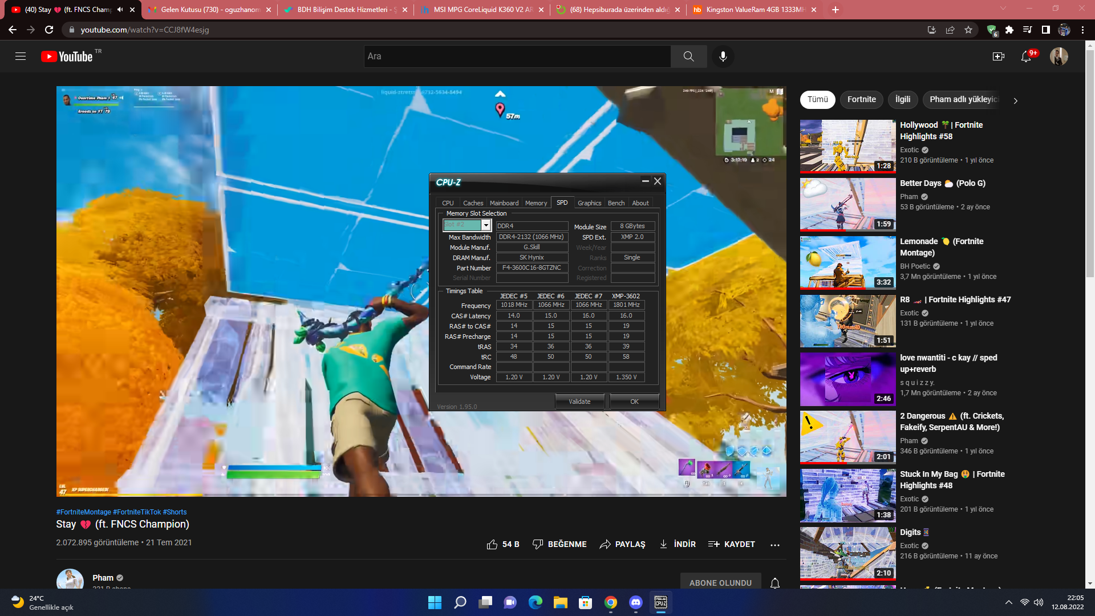Switch to Gelen Kutusu (730) Gmail tab
This screenshot has height=616, width=1095.
coord(209,10)
